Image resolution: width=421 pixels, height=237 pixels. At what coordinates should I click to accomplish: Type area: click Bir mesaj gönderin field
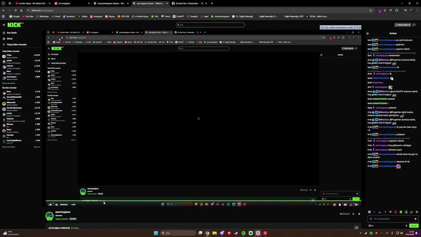click(393, 219)
